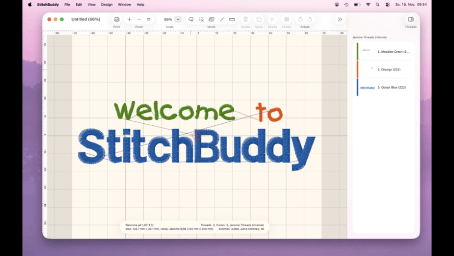Click the Resize percent icon
This screenshot has width=454, height=256.
[x=272, y=19]
